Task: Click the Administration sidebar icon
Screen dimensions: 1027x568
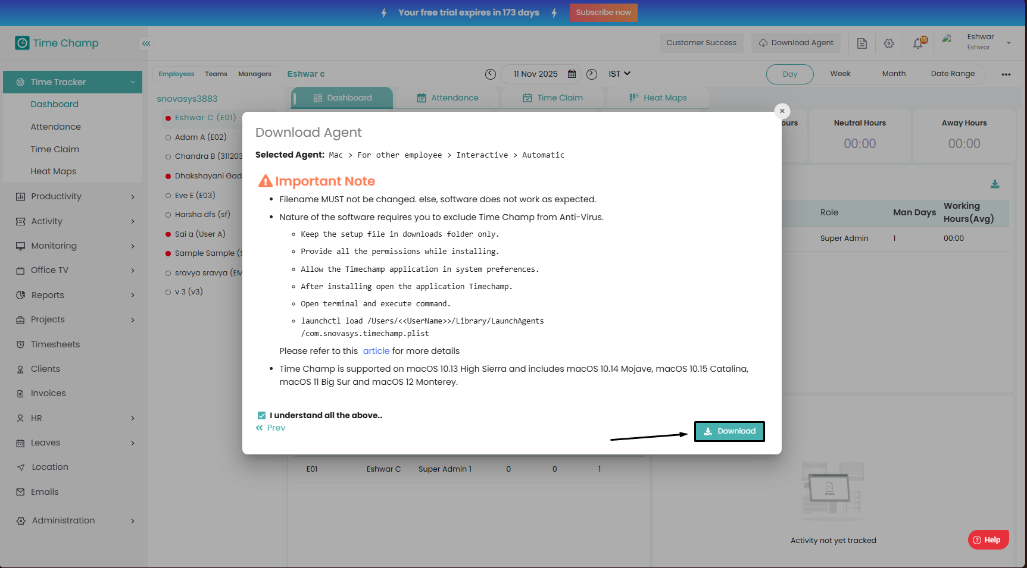Action: coord(21,521)
